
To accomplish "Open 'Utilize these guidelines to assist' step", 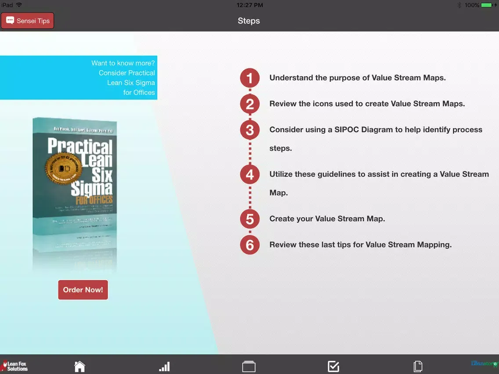I will point(379,183).
